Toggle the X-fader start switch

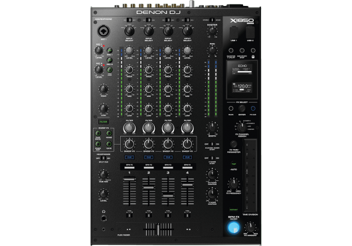[212, 158]
